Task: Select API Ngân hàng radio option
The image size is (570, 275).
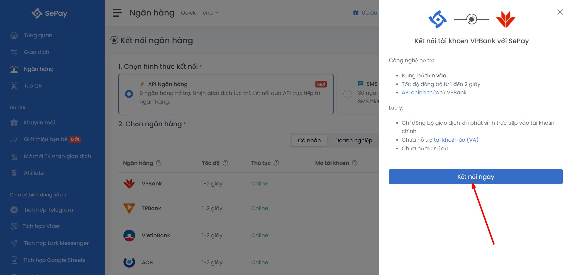Action: [x=129, y=94]
